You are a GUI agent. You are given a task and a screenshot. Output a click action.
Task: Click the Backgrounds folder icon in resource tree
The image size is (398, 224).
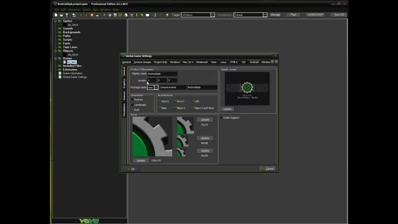click(60, 32)
